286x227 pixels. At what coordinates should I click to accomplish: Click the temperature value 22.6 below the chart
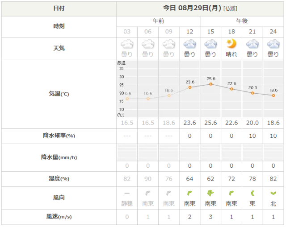point(231,123)
